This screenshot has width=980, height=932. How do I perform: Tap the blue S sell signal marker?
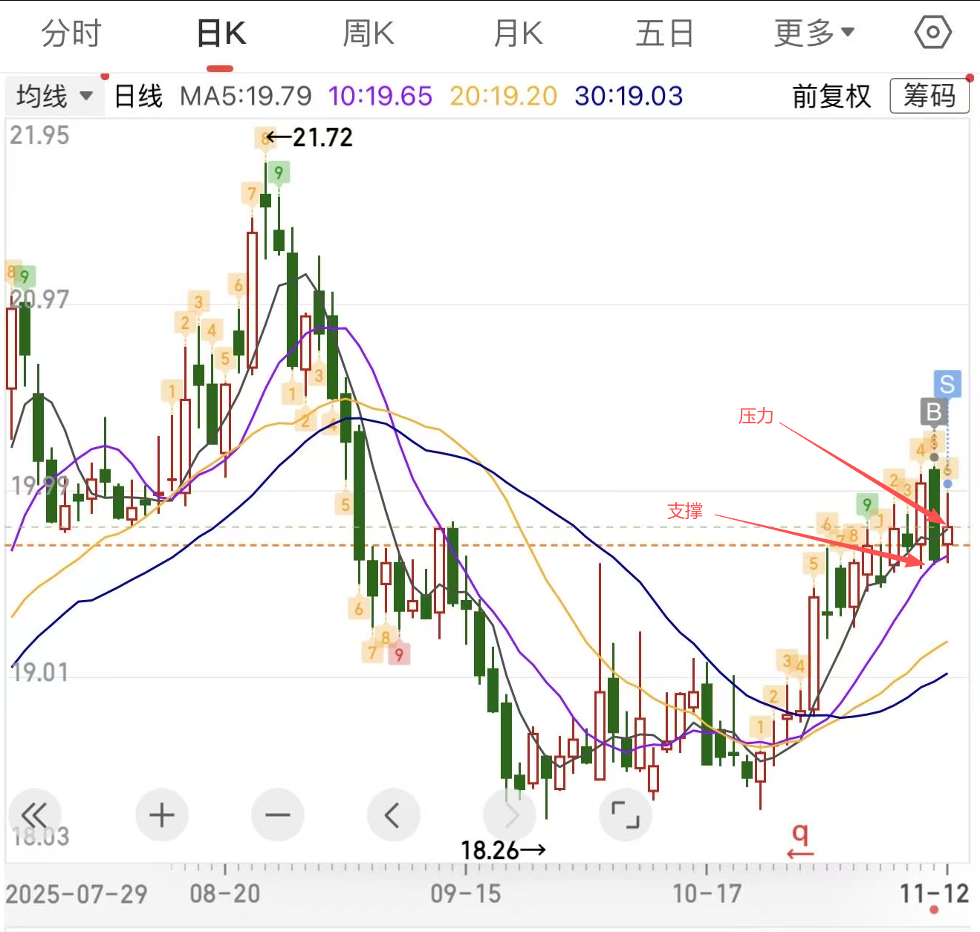[x=947, y=384]
